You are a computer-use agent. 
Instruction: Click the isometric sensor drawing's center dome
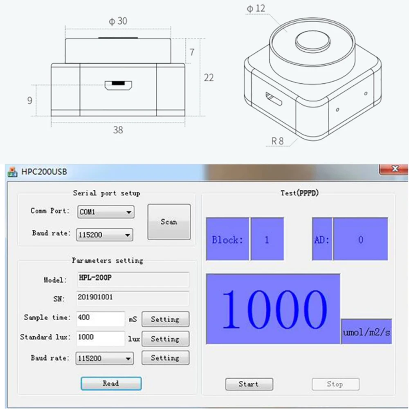(x=313, y=40)
